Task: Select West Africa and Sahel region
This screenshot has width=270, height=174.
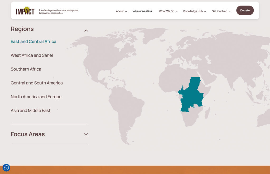Action: point(32,55)
